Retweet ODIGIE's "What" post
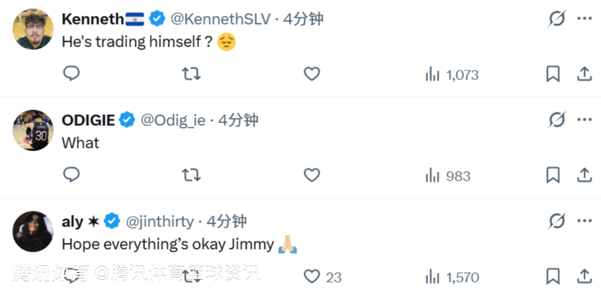 coord(191,175)
